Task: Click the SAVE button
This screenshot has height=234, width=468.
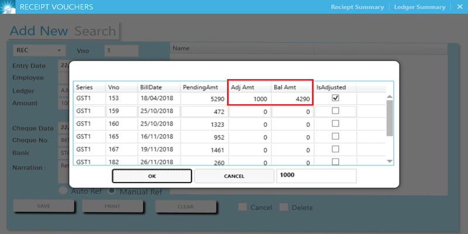Action: pos(43,206)
